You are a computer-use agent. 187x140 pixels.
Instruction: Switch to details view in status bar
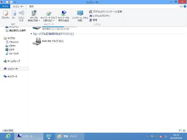click(x=180, y=131)
